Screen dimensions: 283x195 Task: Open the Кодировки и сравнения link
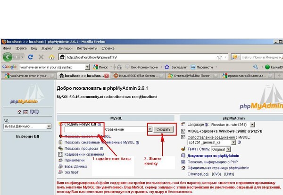point(84,154)
